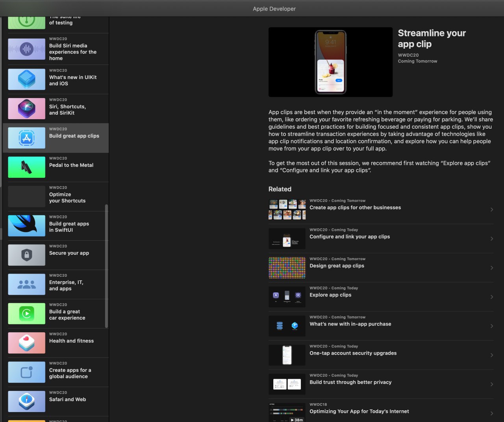Open Design great app clips session link
The height and width of the screenshot is (422, 504).
pyautogui.click(x=337, y=266)
